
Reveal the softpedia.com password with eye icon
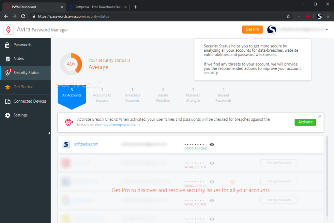[212, 145]
